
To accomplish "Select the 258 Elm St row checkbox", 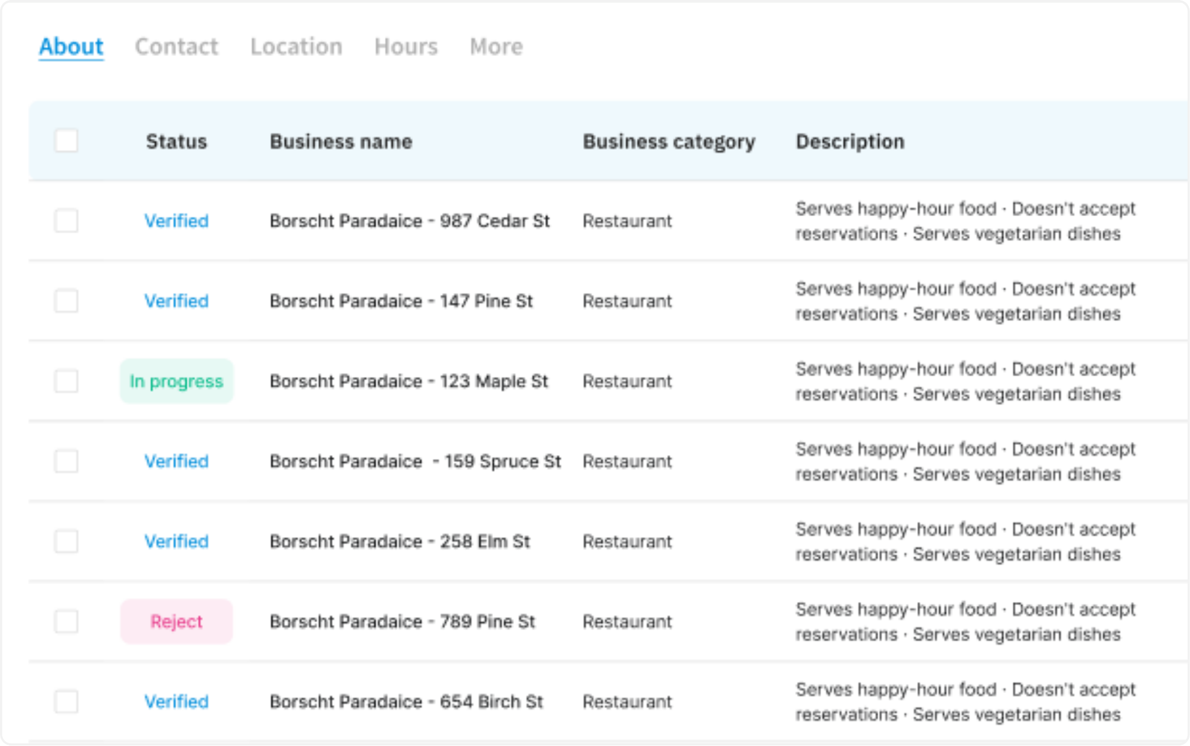I will click(66, 541).
